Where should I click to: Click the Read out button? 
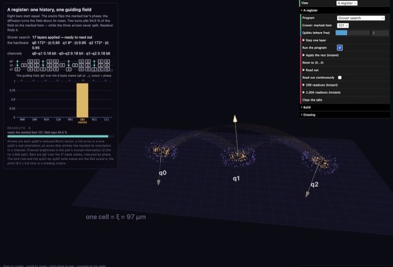tap(344, 70)
